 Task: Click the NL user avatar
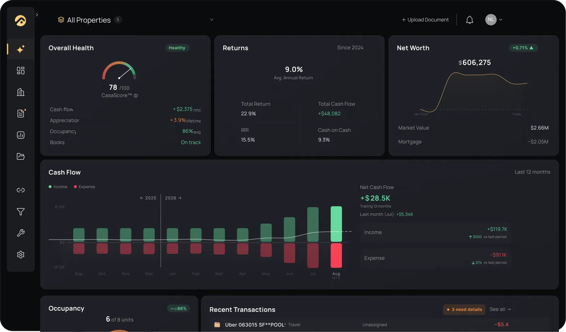point(491,19)
